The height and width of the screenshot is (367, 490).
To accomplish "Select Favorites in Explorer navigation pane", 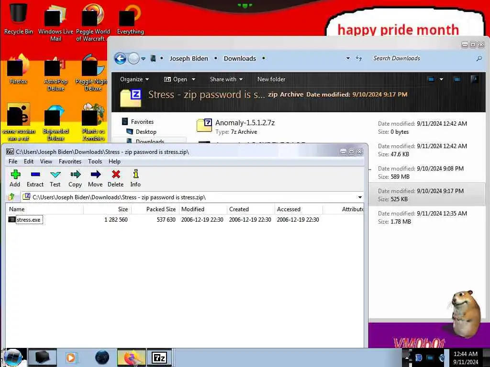I will point(142,122).
